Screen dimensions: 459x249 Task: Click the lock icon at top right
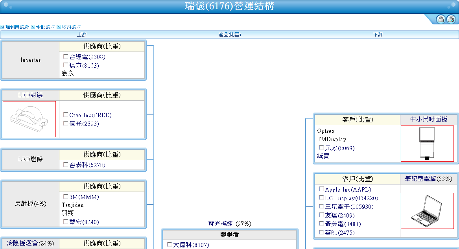click(441, 19)
